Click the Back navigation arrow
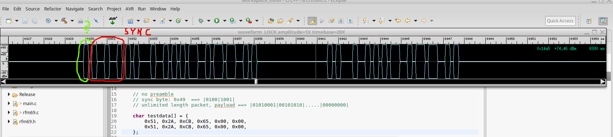The width and height of the screenshot is (613, 137). click(408, 21)
